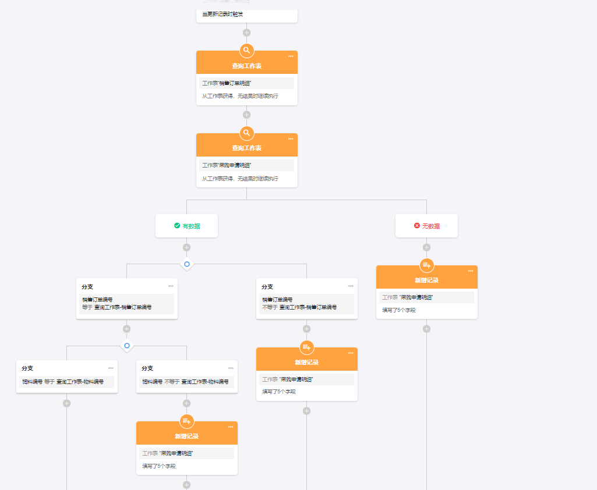This screenshot has height=490, width=597.
Task: Add a node below the 物料编号 等于 branch
Action: [66, 403]
